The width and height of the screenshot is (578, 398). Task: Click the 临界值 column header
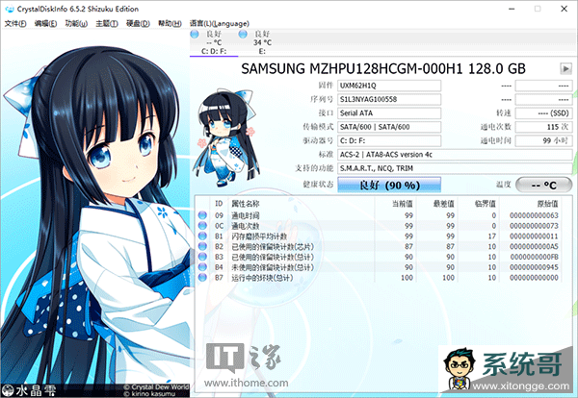coord(479,204)
